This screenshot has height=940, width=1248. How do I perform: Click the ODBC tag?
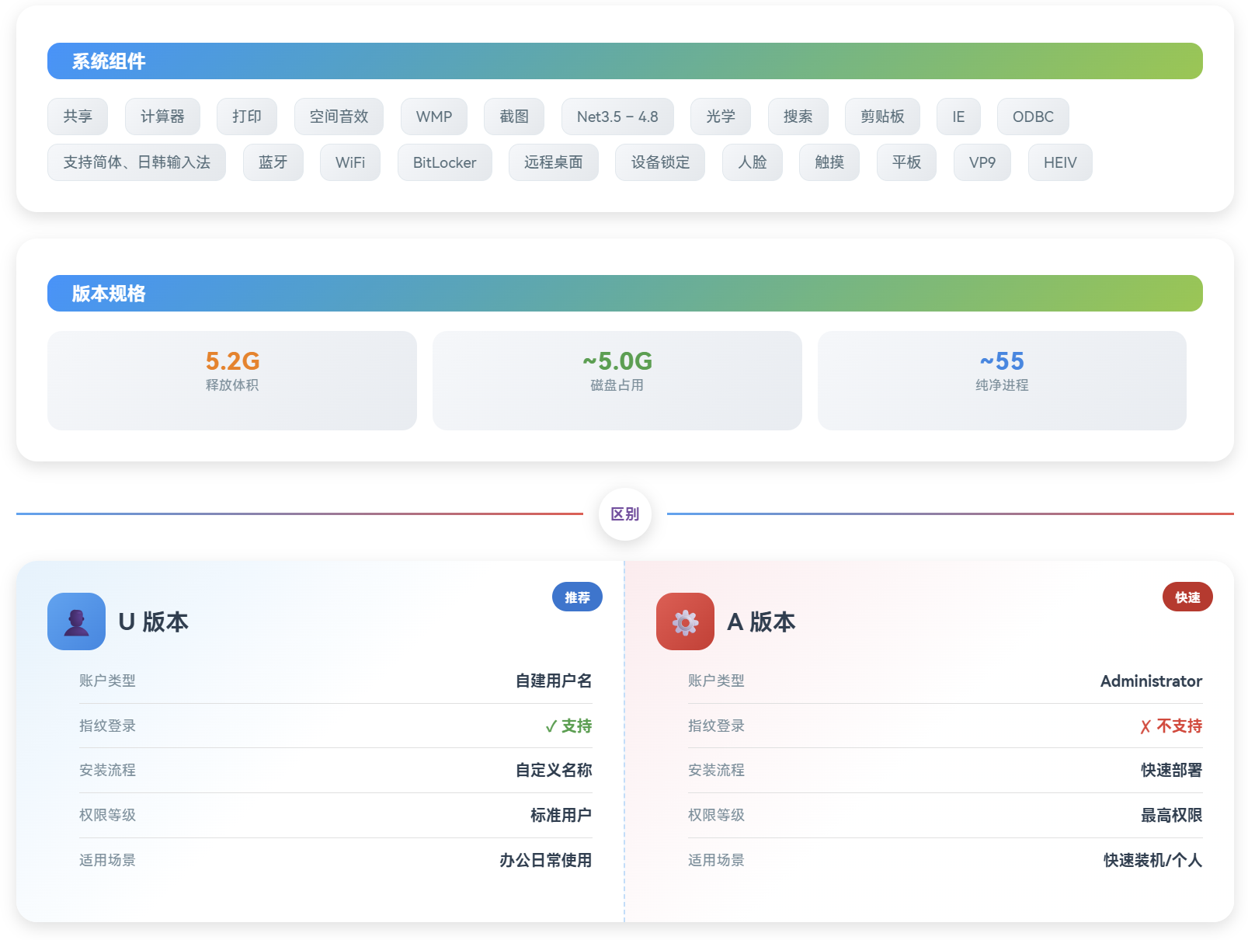pos(1033,117)
